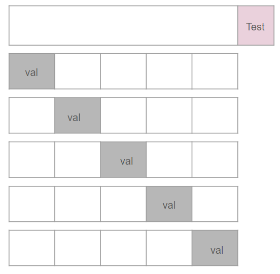Click the white cell right of first-row val

coord(78,71)
